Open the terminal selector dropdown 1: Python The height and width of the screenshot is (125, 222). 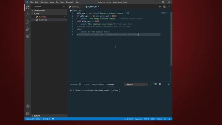point(136,84)
